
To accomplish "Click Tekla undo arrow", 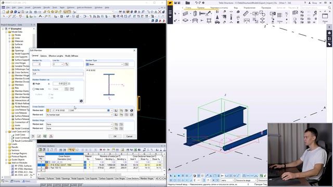I will click(x=196, y=3).
